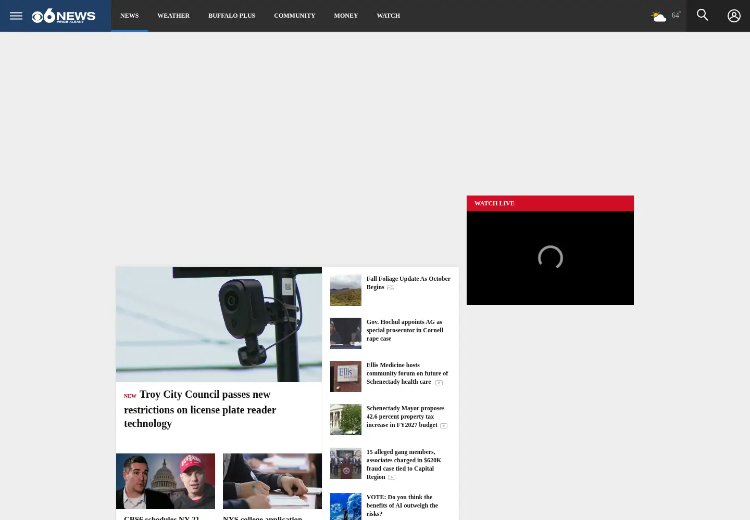This screenshot has width=750, height=520.
Task: Click the photo gallery icon beside Fall Foliage headline
Action: (391, 288)
